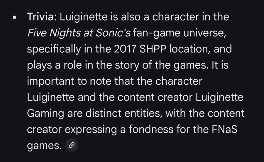
Task: Click the word entities
Action: pyautogui.click(x=144, y=113)
